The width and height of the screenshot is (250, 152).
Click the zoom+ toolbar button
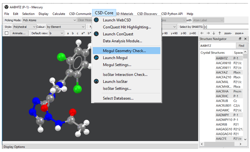tap(239, 33)
